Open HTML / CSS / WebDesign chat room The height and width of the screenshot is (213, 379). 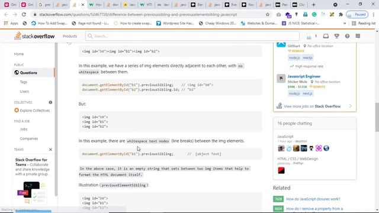(297, 159)
